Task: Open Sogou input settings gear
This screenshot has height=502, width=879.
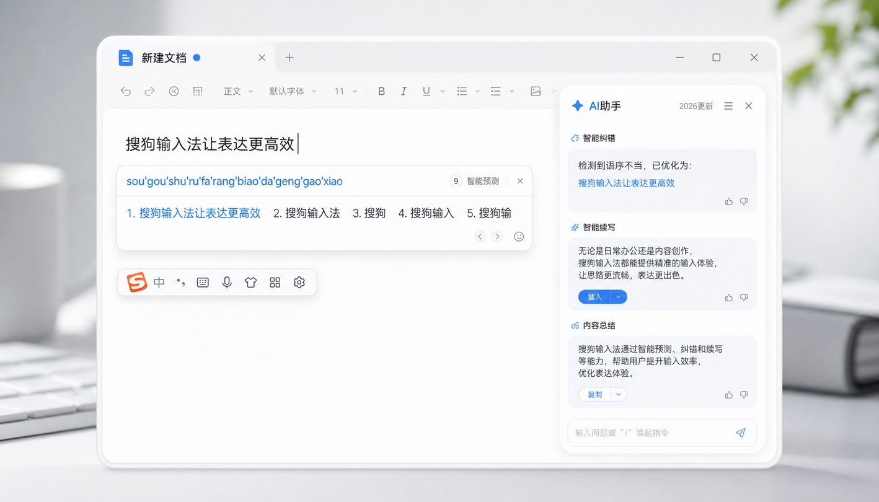Action: 299,283
